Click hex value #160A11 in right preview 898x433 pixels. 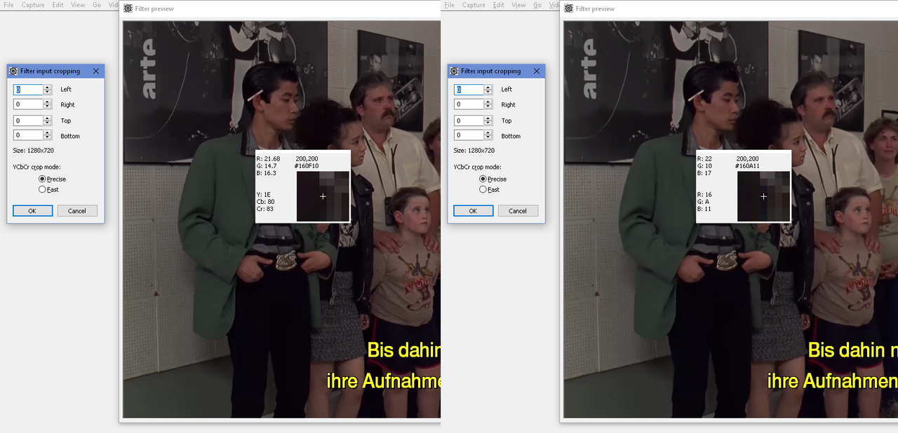click(x=748, y=166)
